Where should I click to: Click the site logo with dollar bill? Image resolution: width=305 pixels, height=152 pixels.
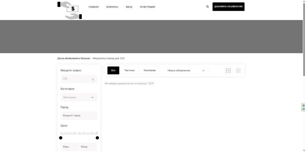point(70,10)
